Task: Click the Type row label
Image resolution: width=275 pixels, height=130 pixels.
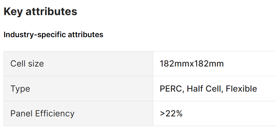Action: pyautogui.click(x=20, y=89)
